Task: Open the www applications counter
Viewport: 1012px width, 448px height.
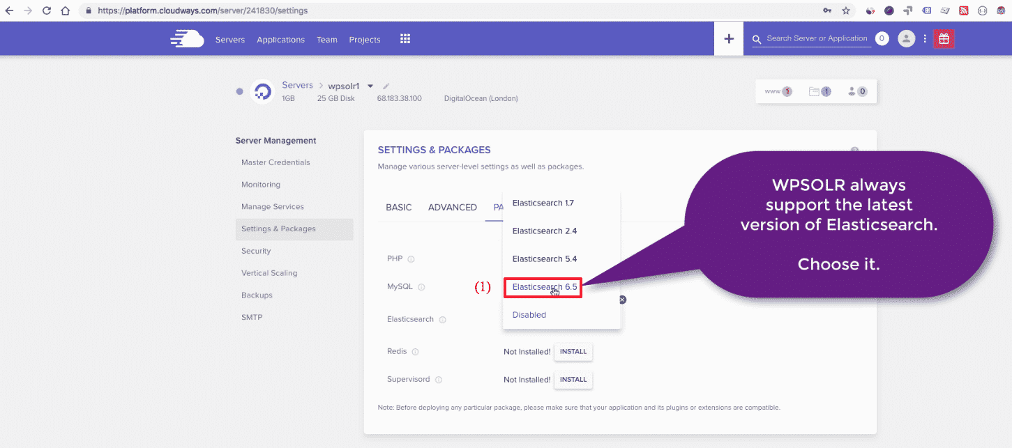Action: [x=778, y=91]
